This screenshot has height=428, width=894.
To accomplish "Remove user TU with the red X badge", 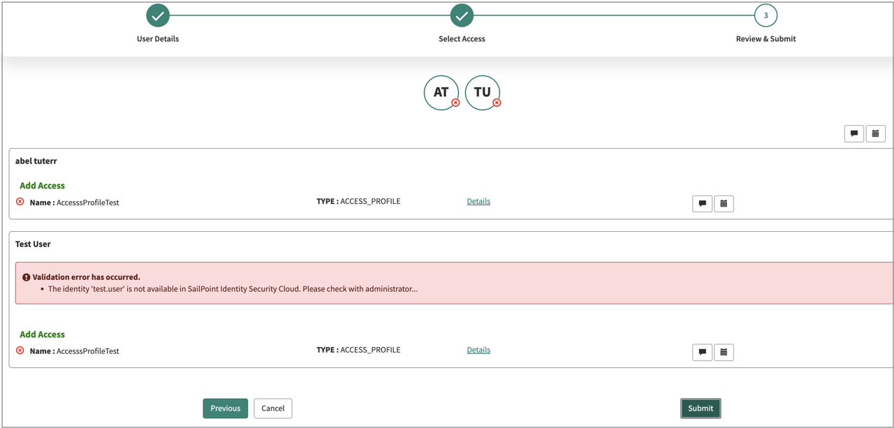I will point(497,103).
